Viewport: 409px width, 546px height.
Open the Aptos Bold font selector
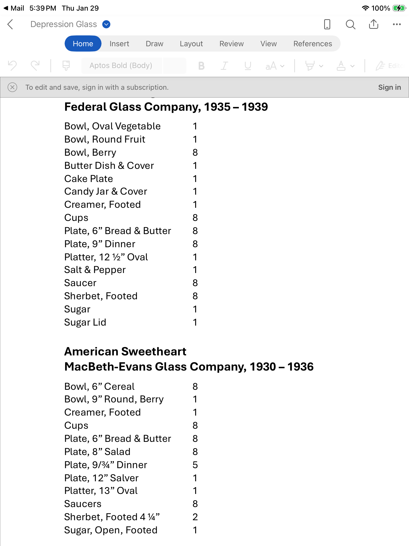pyautogui.click(x=121, y=66)
